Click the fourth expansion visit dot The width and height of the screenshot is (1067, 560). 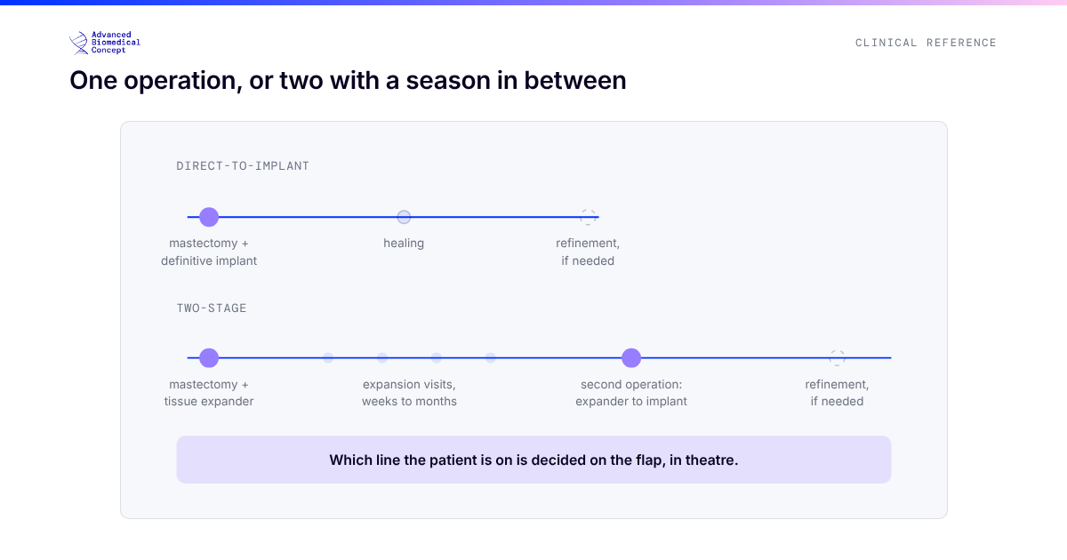coord(491,358)
